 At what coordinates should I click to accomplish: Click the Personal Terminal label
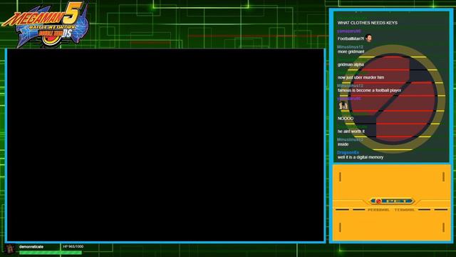pos(391,210)
